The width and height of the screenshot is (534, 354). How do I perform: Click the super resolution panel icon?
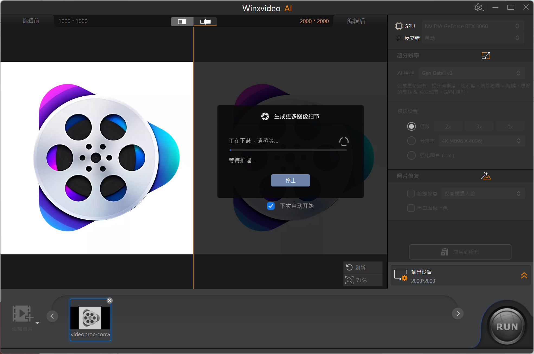point(485,56)
